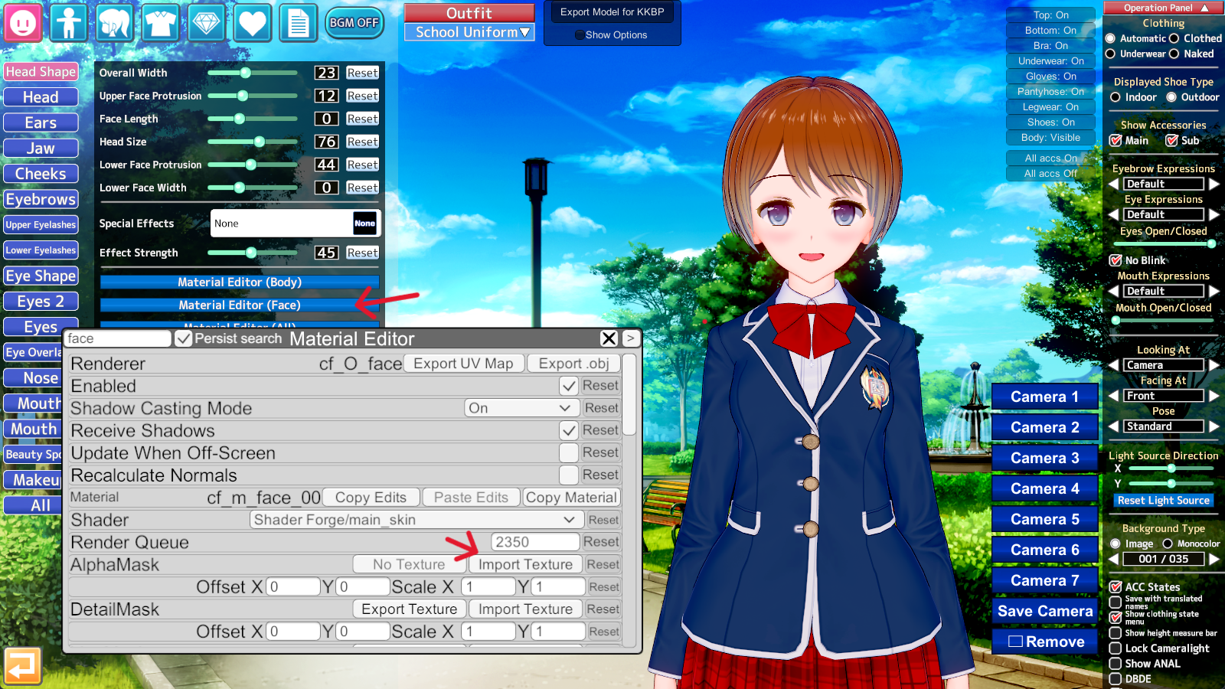Screen dimensions: 1225x689
Task: Open the document System icon
Action: coord(298,23)
